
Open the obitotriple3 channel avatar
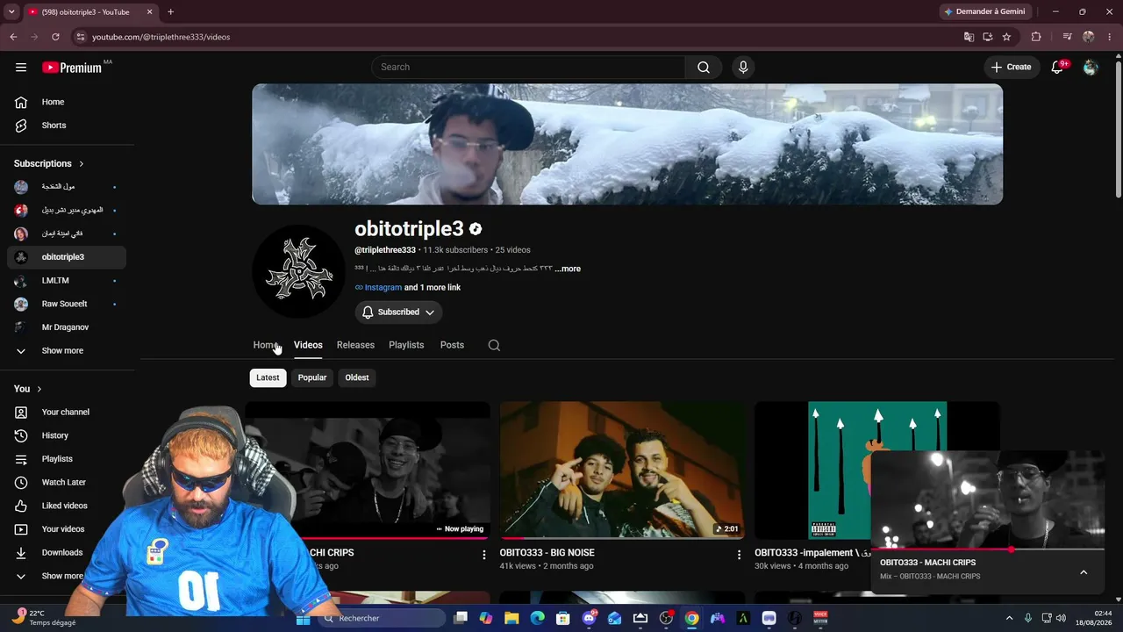pos(299,271)
